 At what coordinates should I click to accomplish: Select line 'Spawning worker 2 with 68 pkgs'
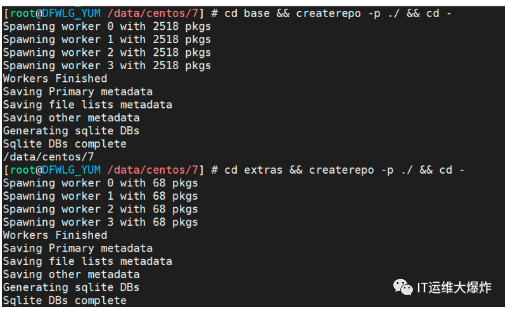pyautogui.click(x=100, y=209)
